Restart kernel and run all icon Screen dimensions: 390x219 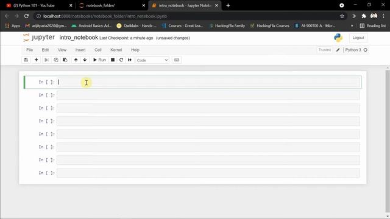pyautogui.click(x=130, y=60)
